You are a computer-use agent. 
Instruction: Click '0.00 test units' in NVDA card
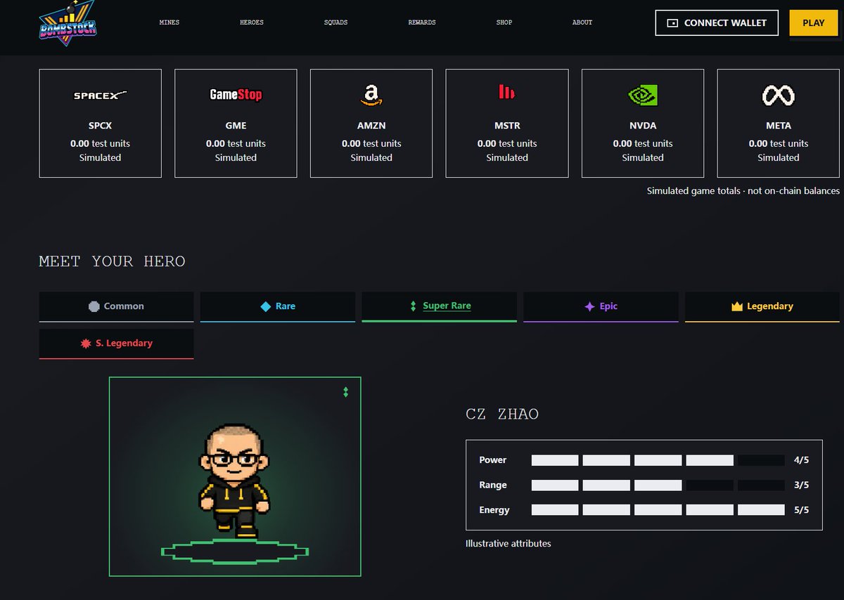coord(643,143)
